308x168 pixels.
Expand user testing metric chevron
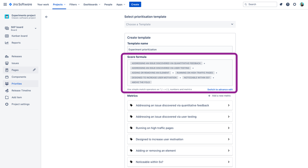(229, 117)
